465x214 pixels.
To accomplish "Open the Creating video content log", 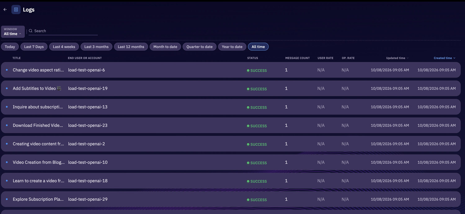I will pyautogui.click(x=231, y=144).
